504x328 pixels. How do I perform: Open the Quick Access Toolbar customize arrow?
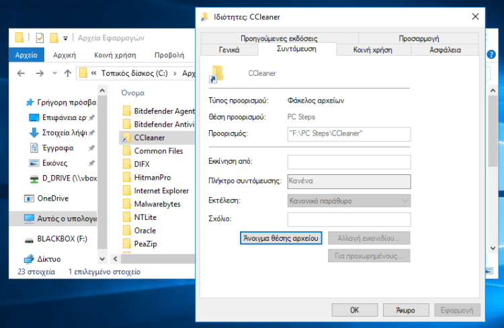[65, 38]
